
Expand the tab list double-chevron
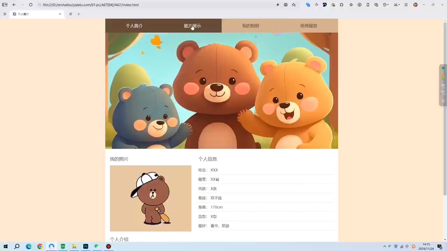[x=5, y=14]
